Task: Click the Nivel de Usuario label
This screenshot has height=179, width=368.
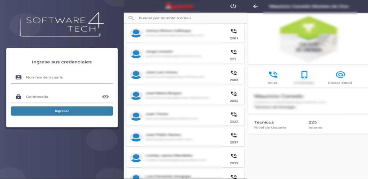Action: tap(270, 127)
